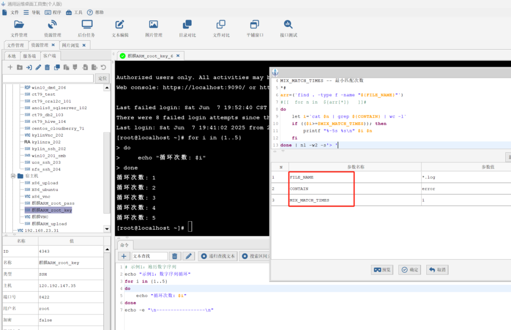Screen dimensions: 511x330
Task: Open the 导航 menu
Action: pos(32,12)
